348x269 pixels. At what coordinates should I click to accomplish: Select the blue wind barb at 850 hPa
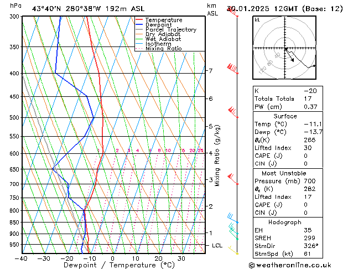pos(233,218)
